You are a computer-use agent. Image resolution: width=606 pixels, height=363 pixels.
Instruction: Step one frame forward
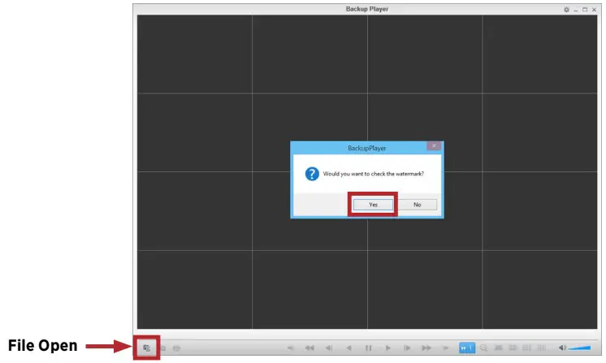click(x=407, y=348)
